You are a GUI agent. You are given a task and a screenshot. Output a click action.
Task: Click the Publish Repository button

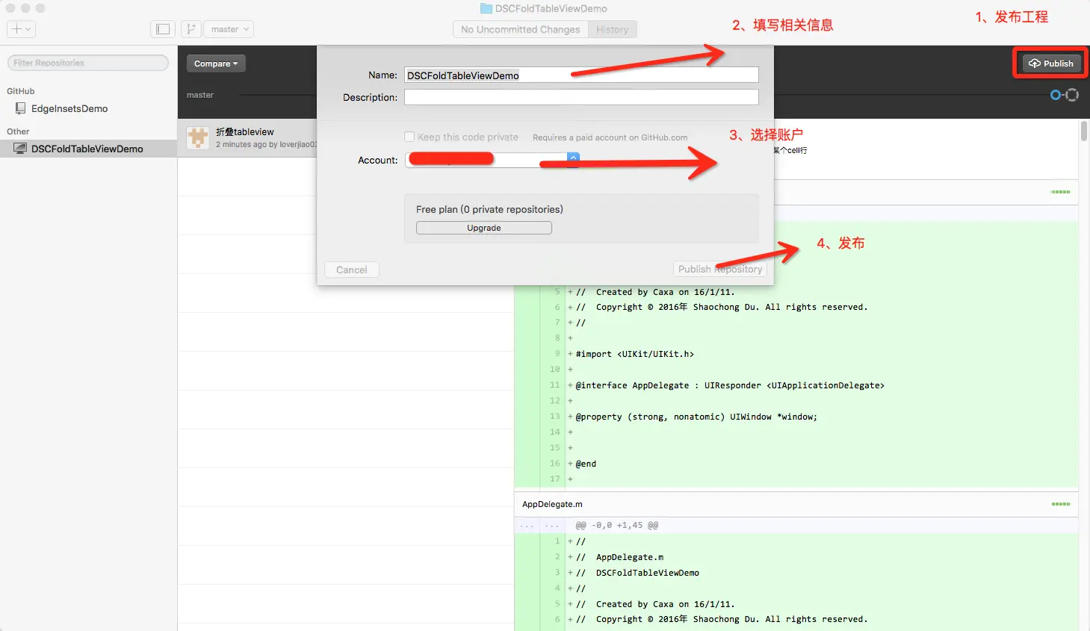click(720, 270)
